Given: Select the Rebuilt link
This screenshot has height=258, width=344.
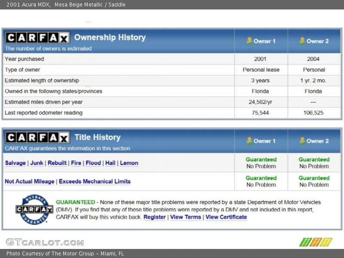Looking at the screenshot, I should [57, 163].
